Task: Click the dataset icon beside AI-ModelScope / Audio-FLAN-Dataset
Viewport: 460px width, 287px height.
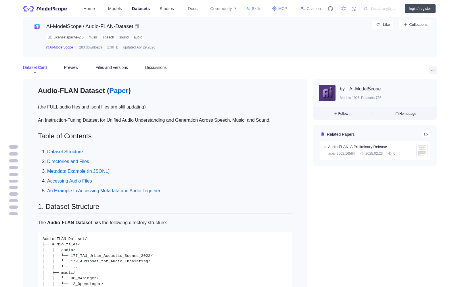Action: [x=37, y=26]
